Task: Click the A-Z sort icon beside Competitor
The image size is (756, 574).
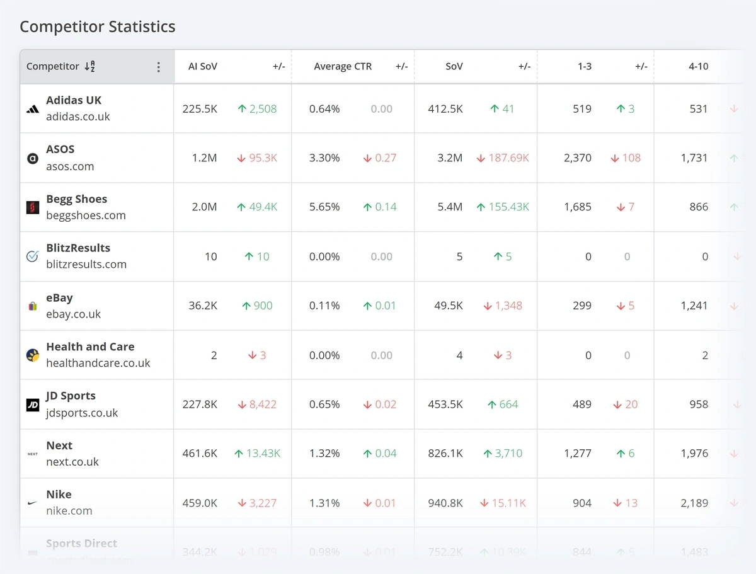Action: tap(89, 66)
